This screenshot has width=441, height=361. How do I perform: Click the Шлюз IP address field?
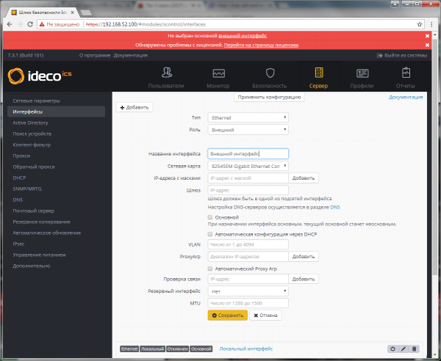(x=248, y=190)
